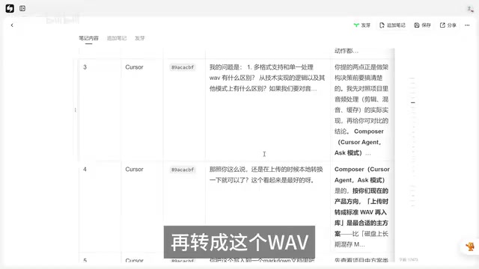479x269 pixels.
Task: Click the drag handle dots left of the table
Action: click(x=75, y=110)
